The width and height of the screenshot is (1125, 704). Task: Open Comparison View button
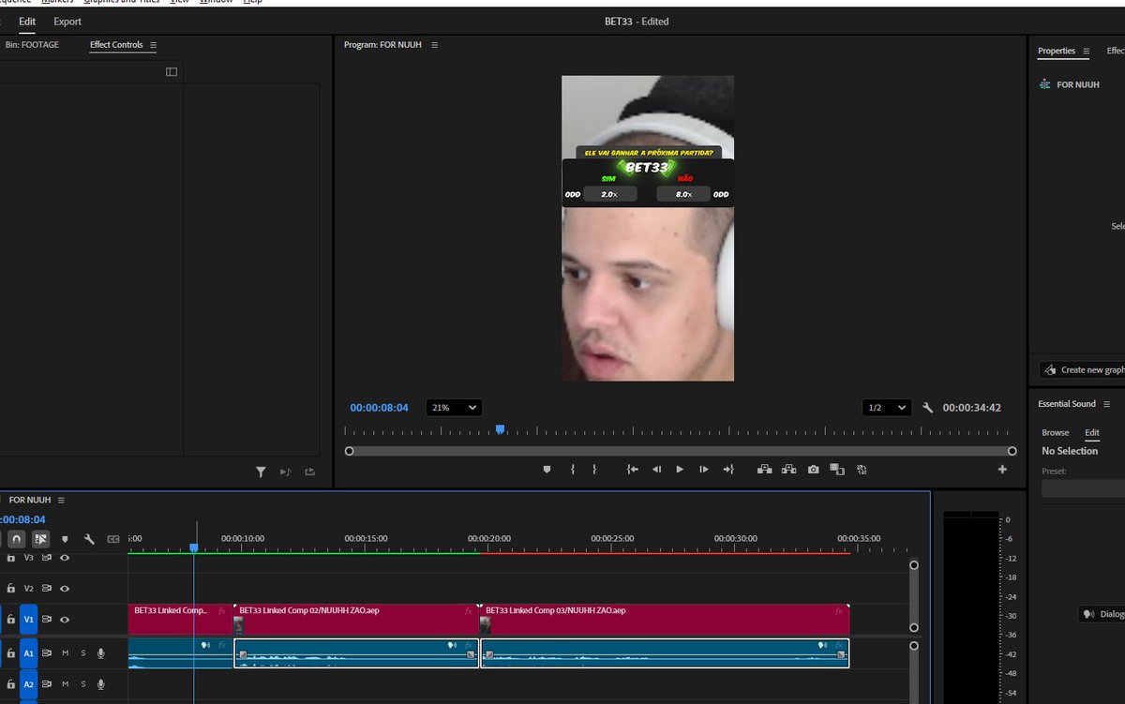[837, 470]
